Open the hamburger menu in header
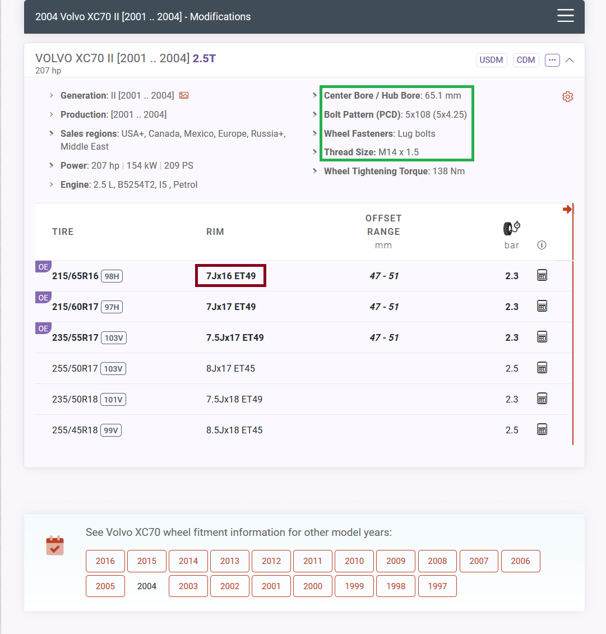The height and width of the screenshot is (634, 606). point(565,16)
